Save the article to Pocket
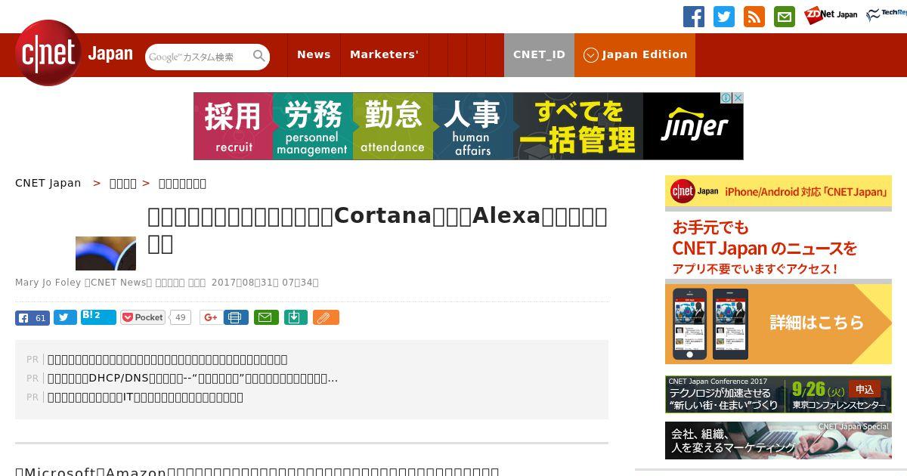Viewport: 907px width, 476px height. (x=143, y=317)
